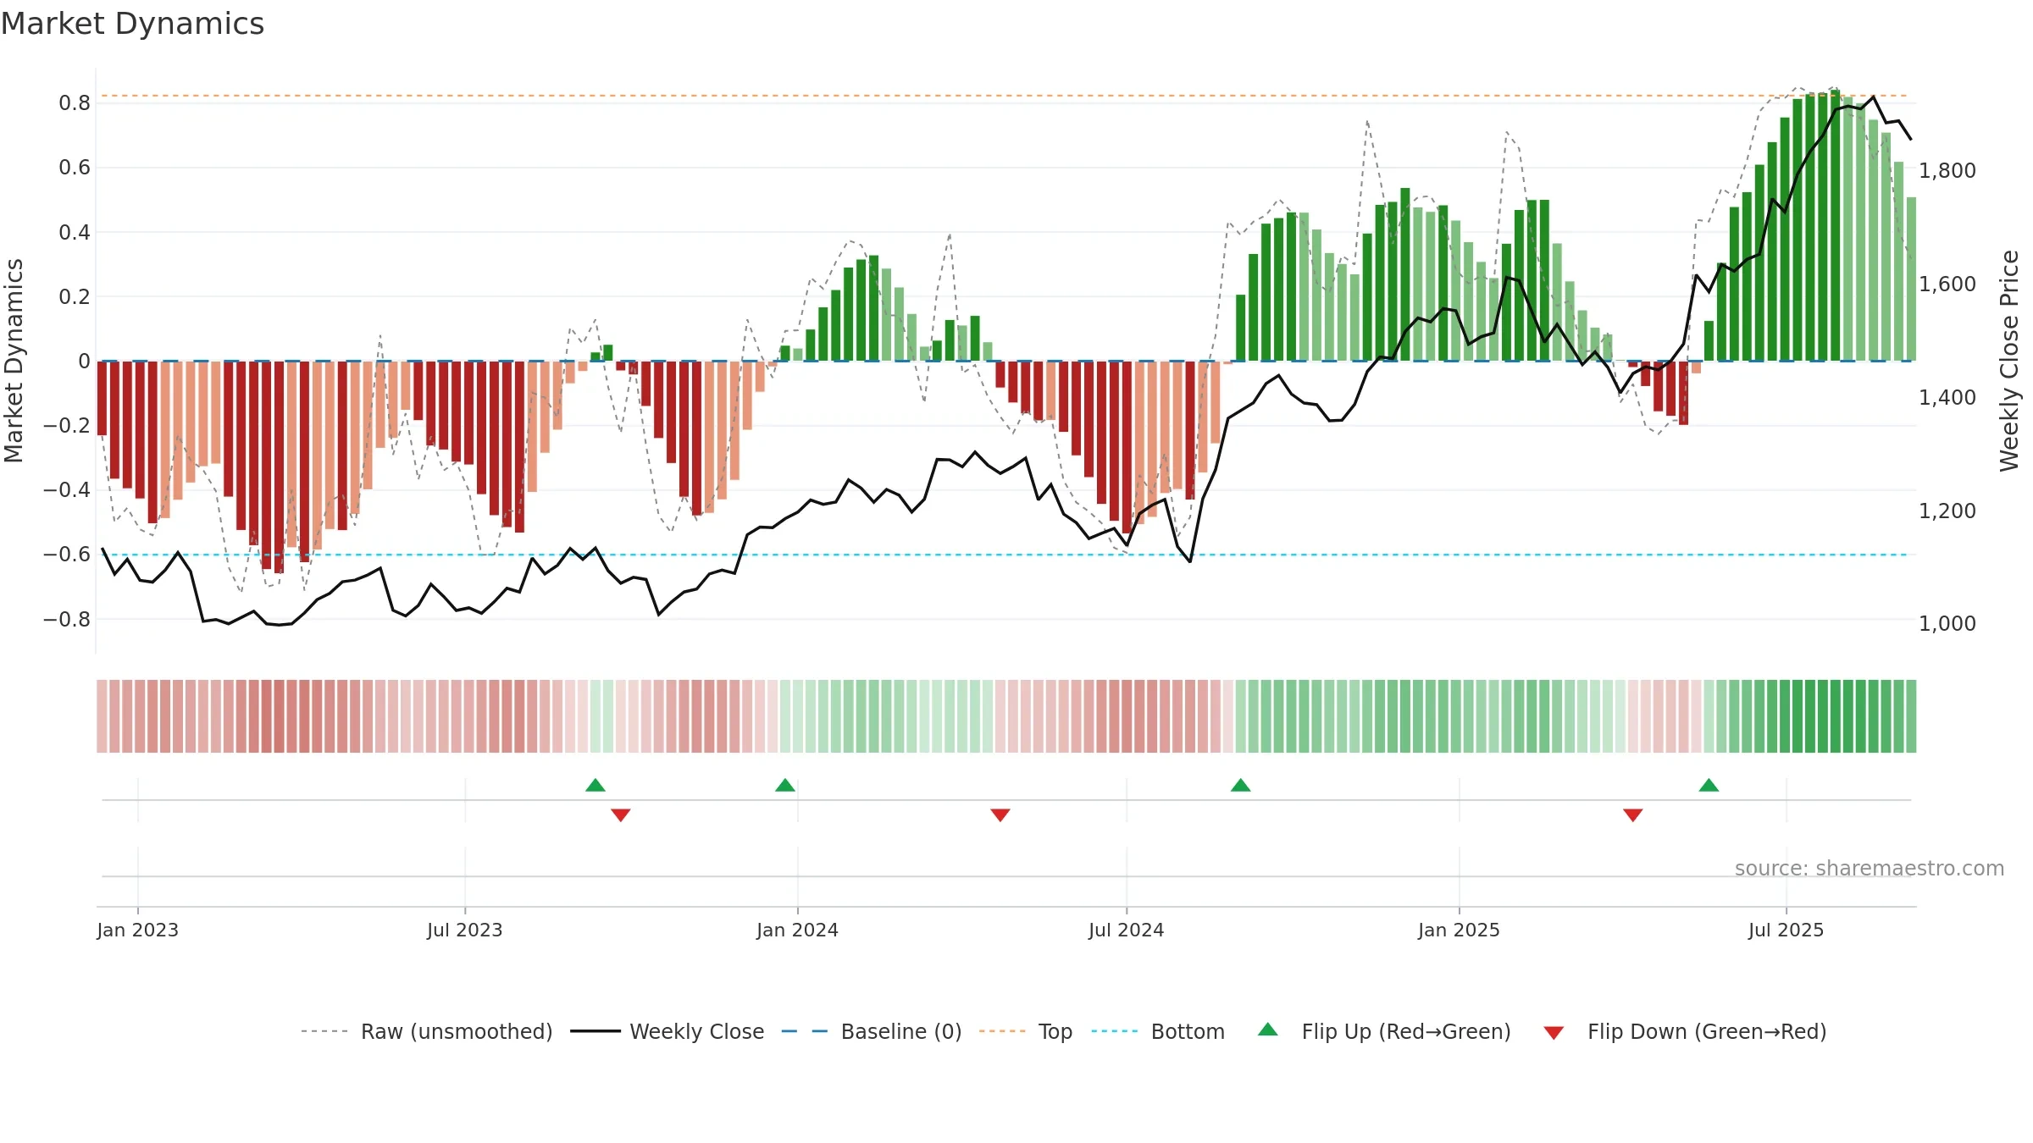Click the 0.8 left axis tick label
The height and width of the screenshot is (1143, 2033).
75,103
